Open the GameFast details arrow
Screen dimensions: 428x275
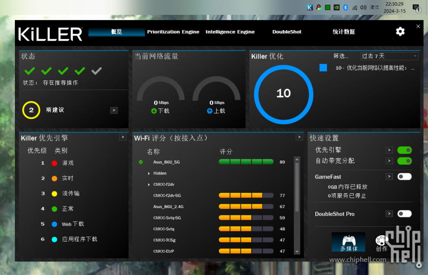(389, 177)
